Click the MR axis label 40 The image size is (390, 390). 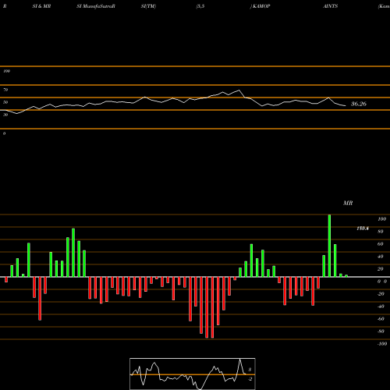381,257
